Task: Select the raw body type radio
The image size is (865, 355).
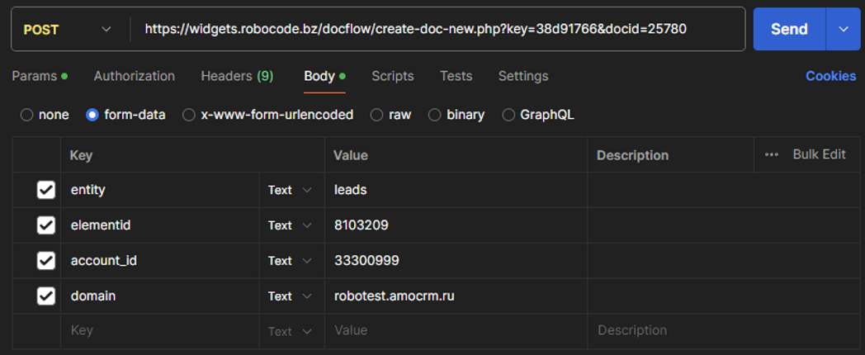Action: click(x=376, y=115)
